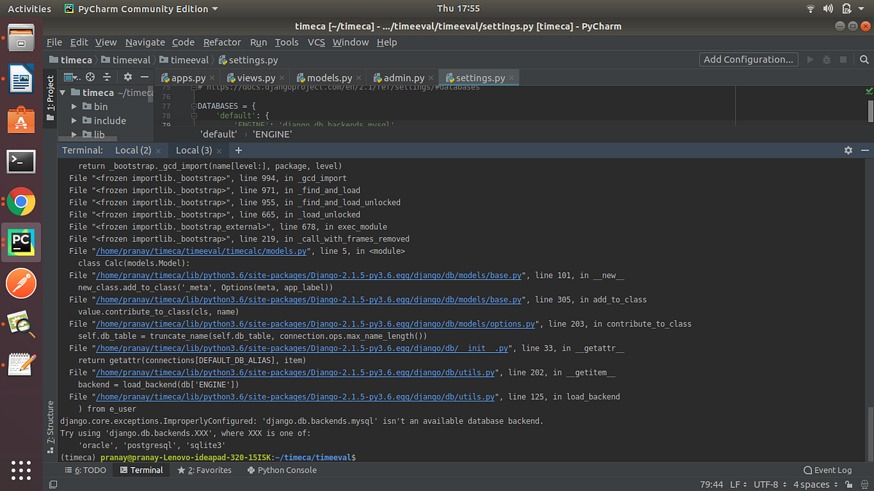Screen dimensions: 874x491
Task: Start a new terminal session with the plus icon
Action: pyautogui.click(x=238, y=150)
